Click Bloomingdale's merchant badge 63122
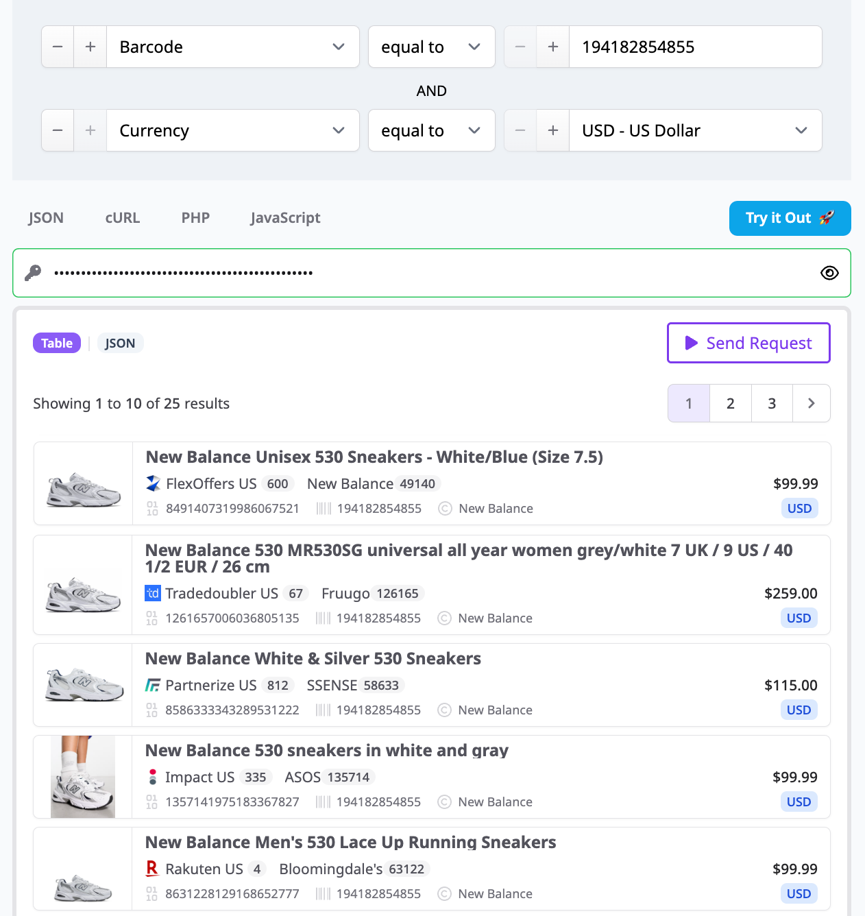This screenshot has height=916, width=865. point(407,869)
